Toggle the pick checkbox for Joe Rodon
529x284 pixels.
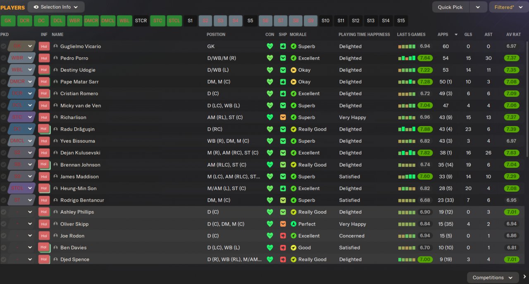coord(4,236)
